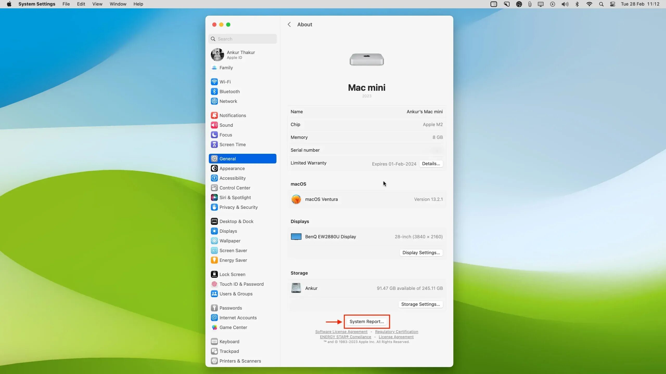Open the View menu
Viewport: 666px width, 374px height.
(97, 4)
